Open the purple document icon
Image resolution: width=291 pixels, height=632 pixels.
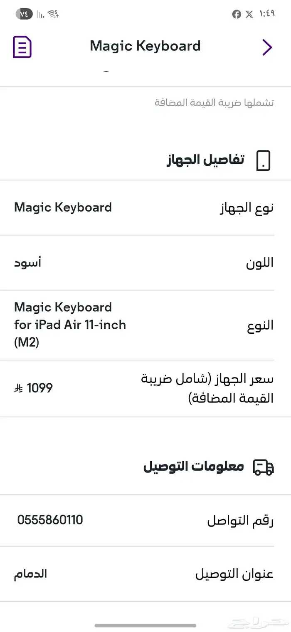22,47
